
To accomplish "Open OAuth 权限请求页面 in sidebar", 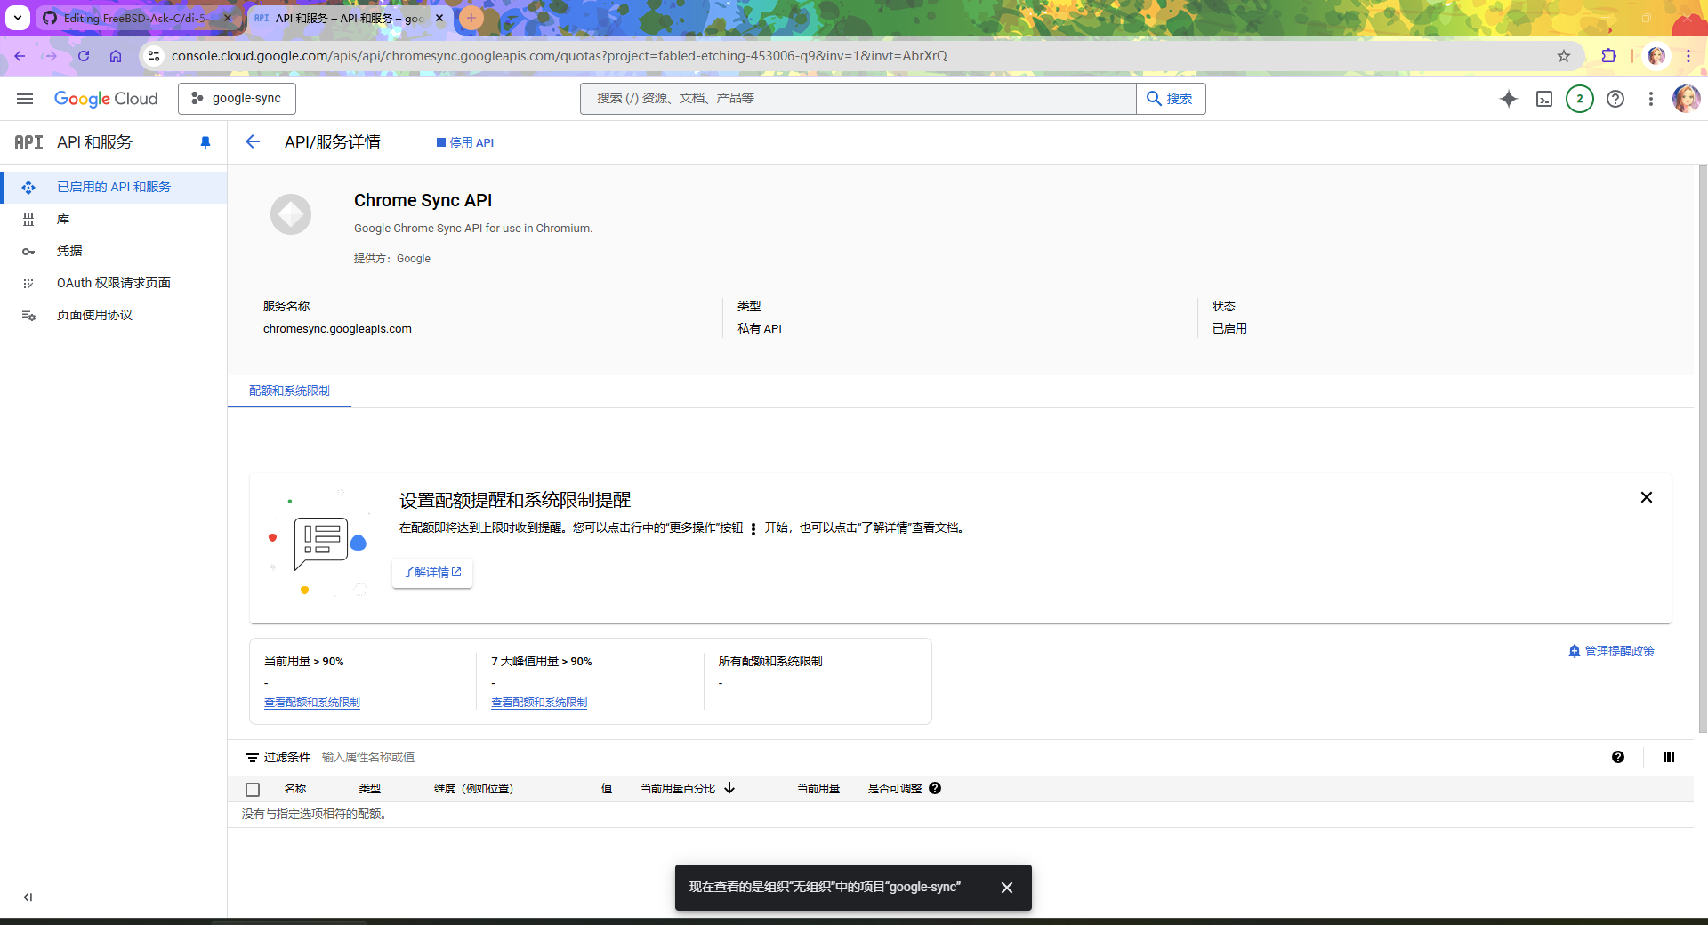I will [x=114, y=284].
